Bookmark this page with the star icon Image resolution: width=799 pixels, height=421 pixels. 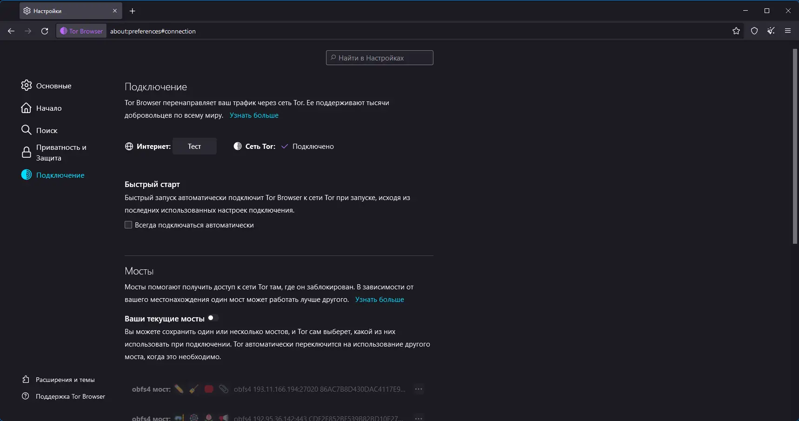pyautogui.click(x=736, y=31)
